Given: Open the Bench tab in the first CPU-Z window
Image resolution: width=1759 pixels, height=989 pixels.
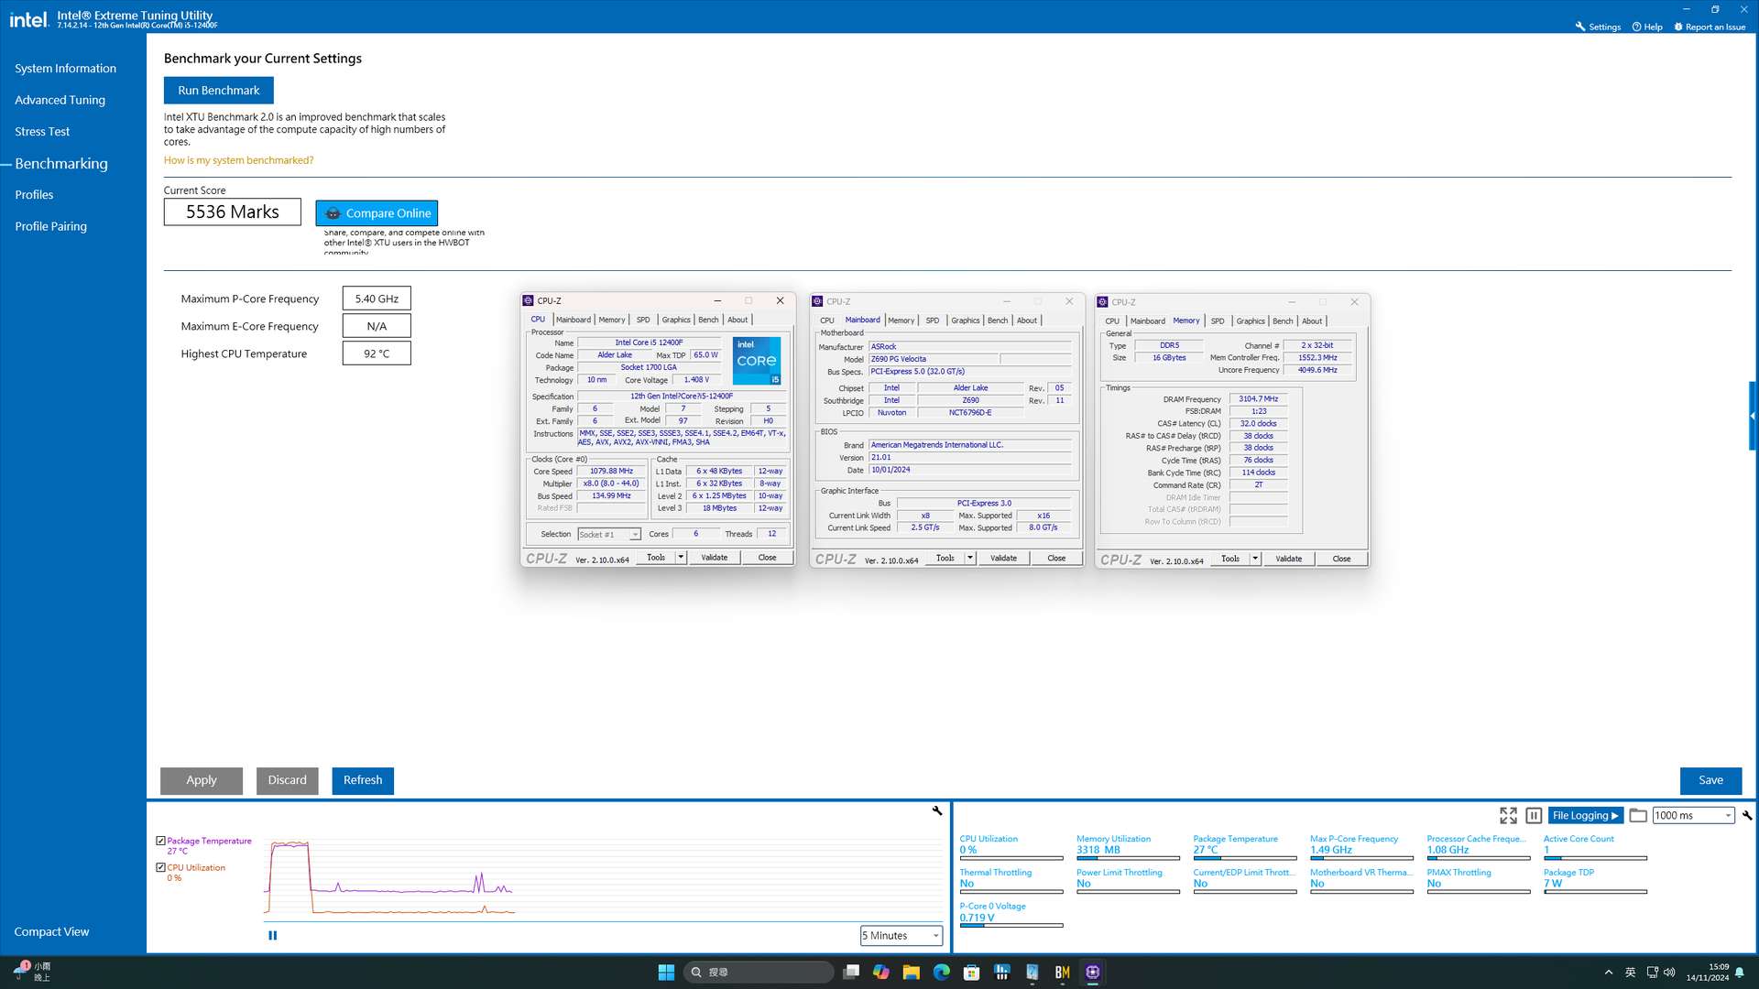Looking at the screenshot, I should coord(708,320).
